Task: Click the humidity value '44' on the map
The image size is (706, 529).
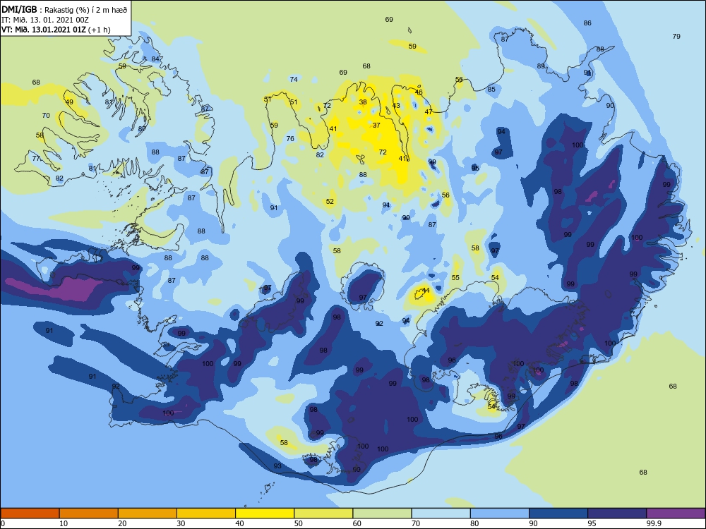Action: (x=426, y=290)
